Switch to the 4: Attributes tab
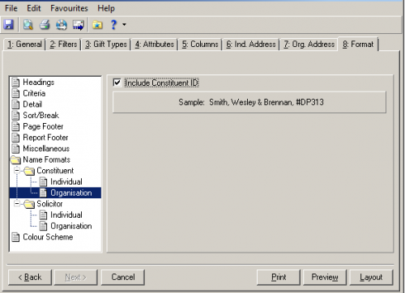Image resolution: width=405 pixels, height=293 pixels. pos(155,45)
